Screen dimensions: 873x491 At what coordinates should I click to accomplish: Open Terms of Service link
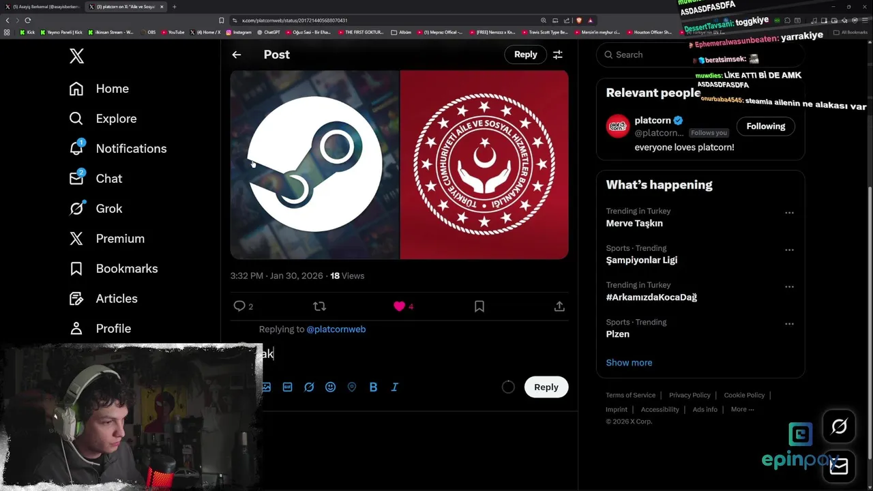point(630,395)
